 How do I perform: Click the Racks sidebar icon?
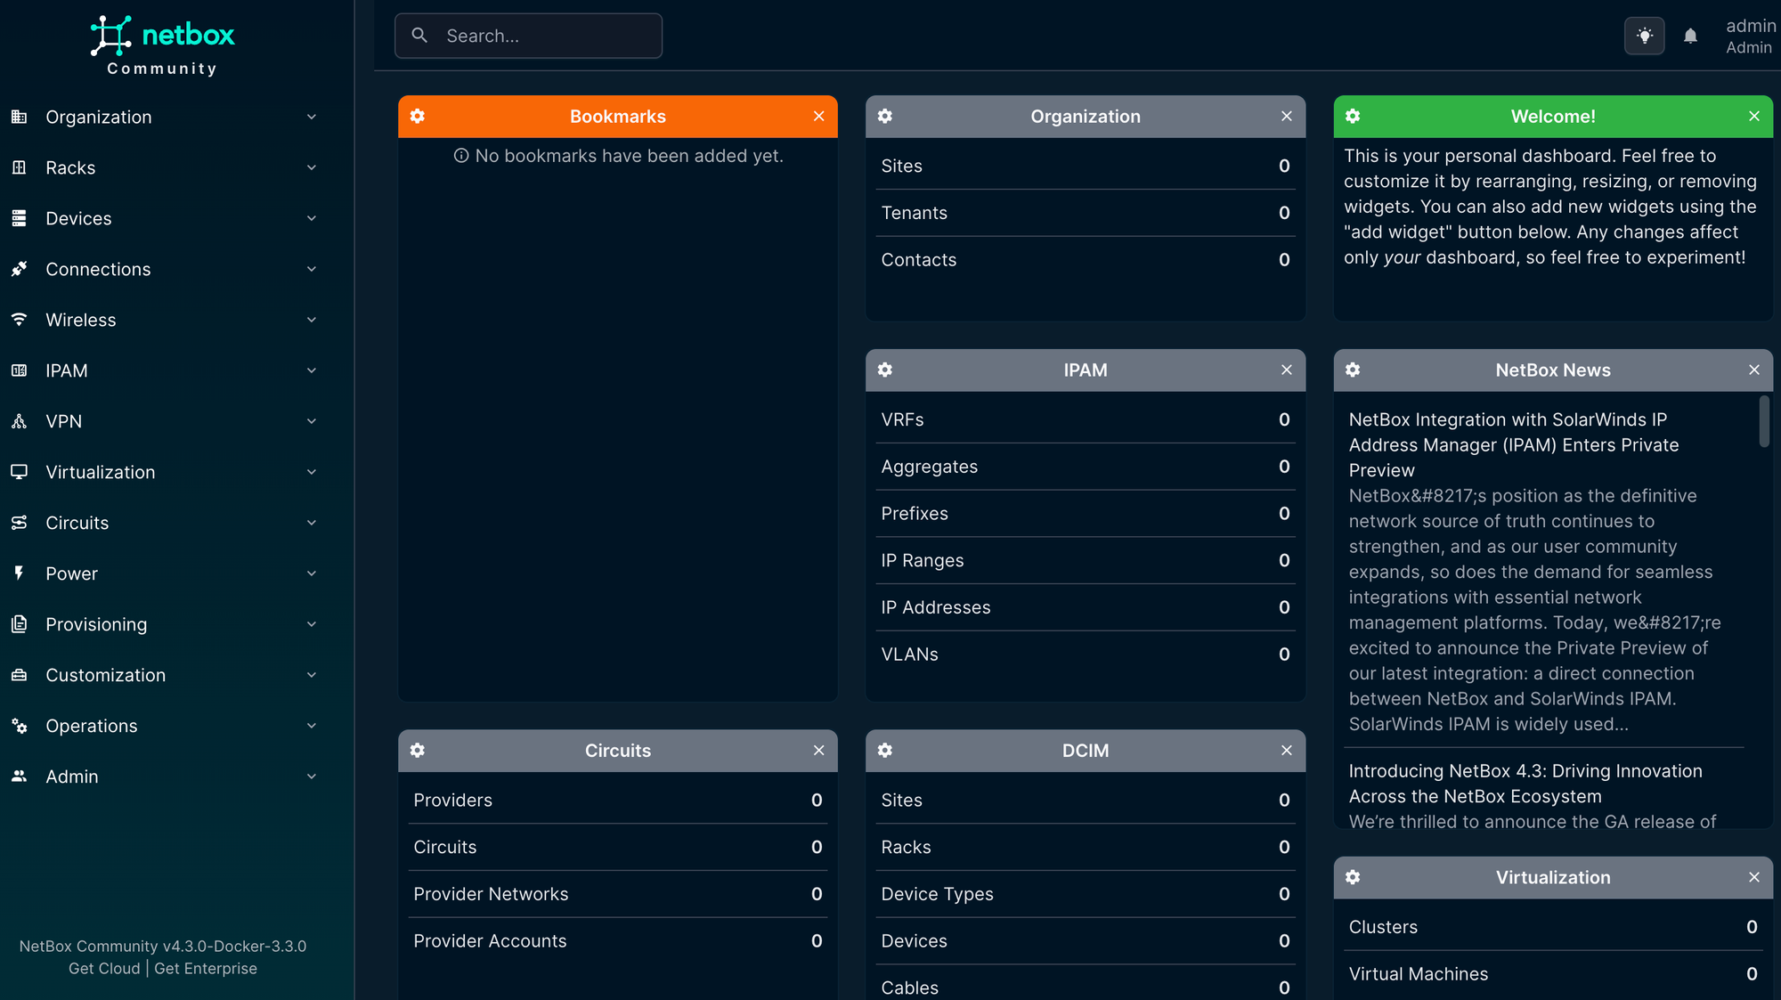pos(19,167)
